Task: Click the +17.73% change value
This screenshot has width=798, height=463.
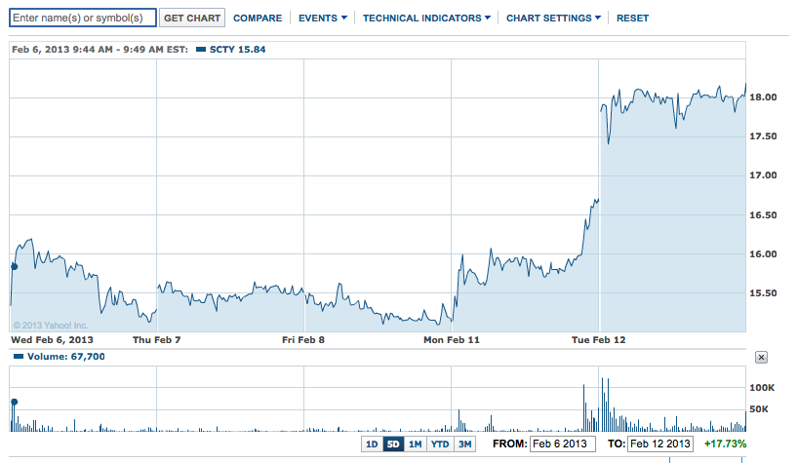Action: pos(724,444)
